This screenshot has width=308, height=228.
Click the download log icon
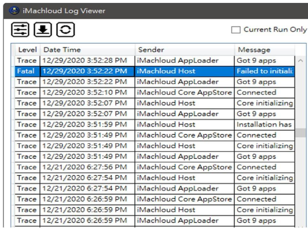pos(43,30)
